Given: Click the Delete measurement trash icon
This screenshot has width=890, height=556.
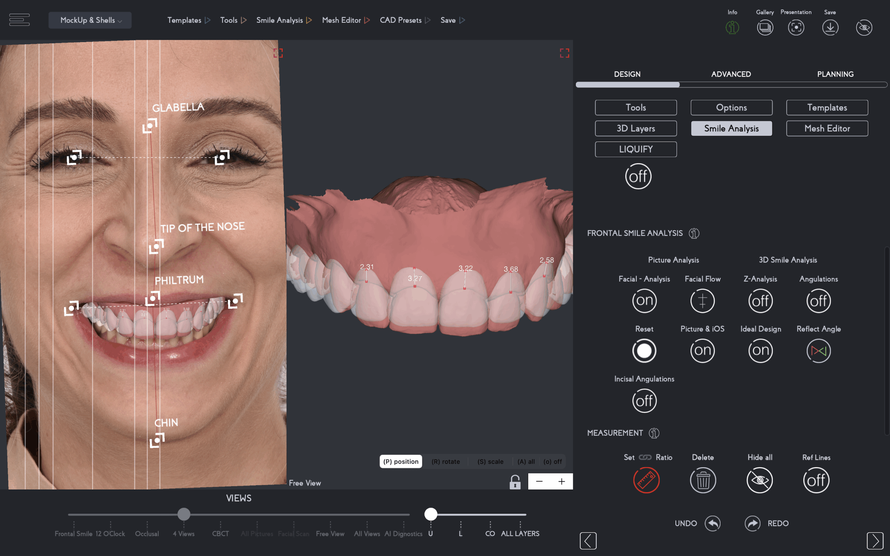Looking at the screenshot, I should click(x=703, y=480).
